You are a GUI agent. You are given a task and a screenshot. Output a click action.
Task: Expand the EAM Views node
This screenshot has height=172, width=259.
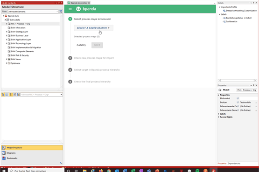coord(7,59)
